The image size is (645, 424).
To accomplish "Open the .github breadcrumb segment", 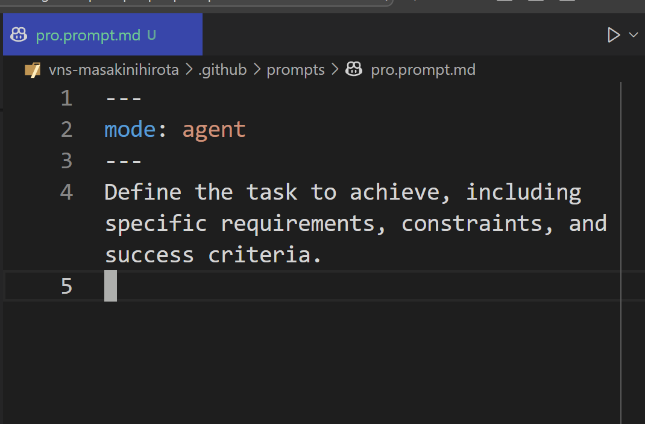I will (222, 69).
